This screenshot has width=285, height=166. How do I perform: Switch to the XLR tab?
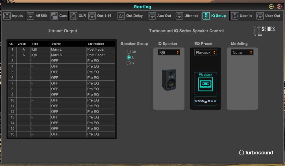pos(78,16)
